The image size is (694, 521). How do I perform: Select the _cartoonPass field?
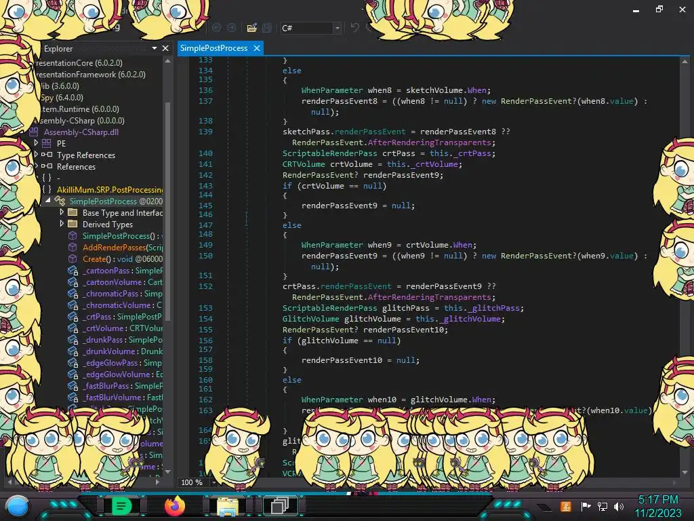click(122, 270)
